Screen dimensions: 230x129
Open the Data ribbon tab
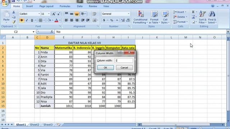[x=80, y=6]
